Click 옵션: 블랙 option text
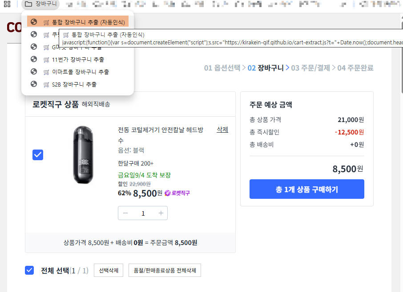 click(x=131, y=150)
